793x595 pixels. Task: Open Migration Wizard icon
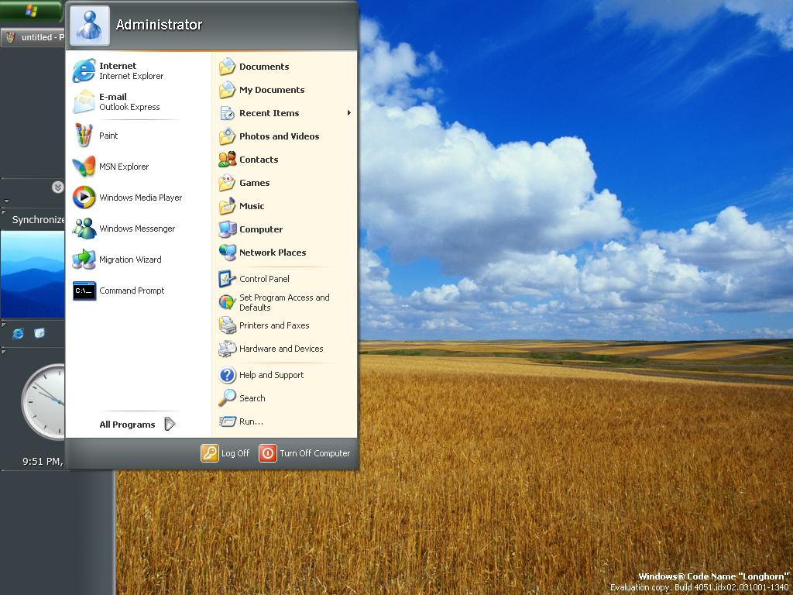click(84, 259)
